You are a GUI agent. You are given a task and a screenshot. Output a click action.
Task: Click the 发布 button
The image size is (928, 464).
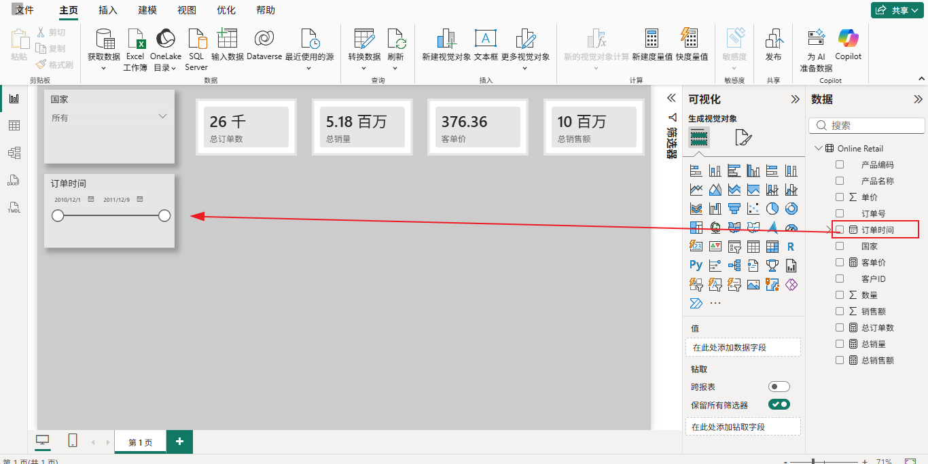[x=773, y=45]
